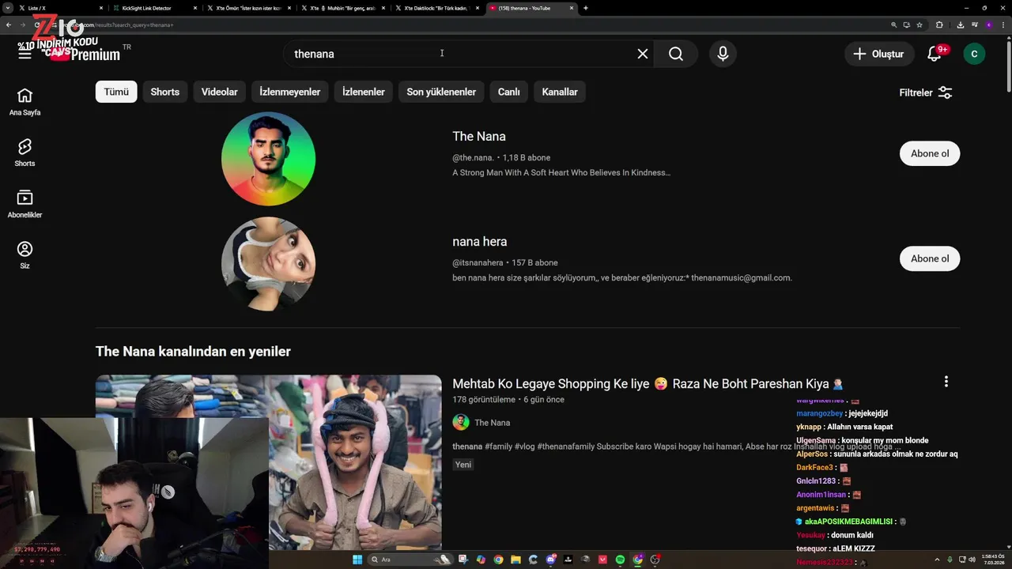
Task: Switch to Liste / X browser tab
Action: tap(60, 8)
